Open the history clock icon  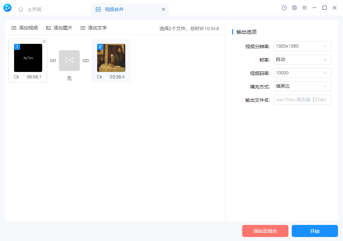(284, 8)
